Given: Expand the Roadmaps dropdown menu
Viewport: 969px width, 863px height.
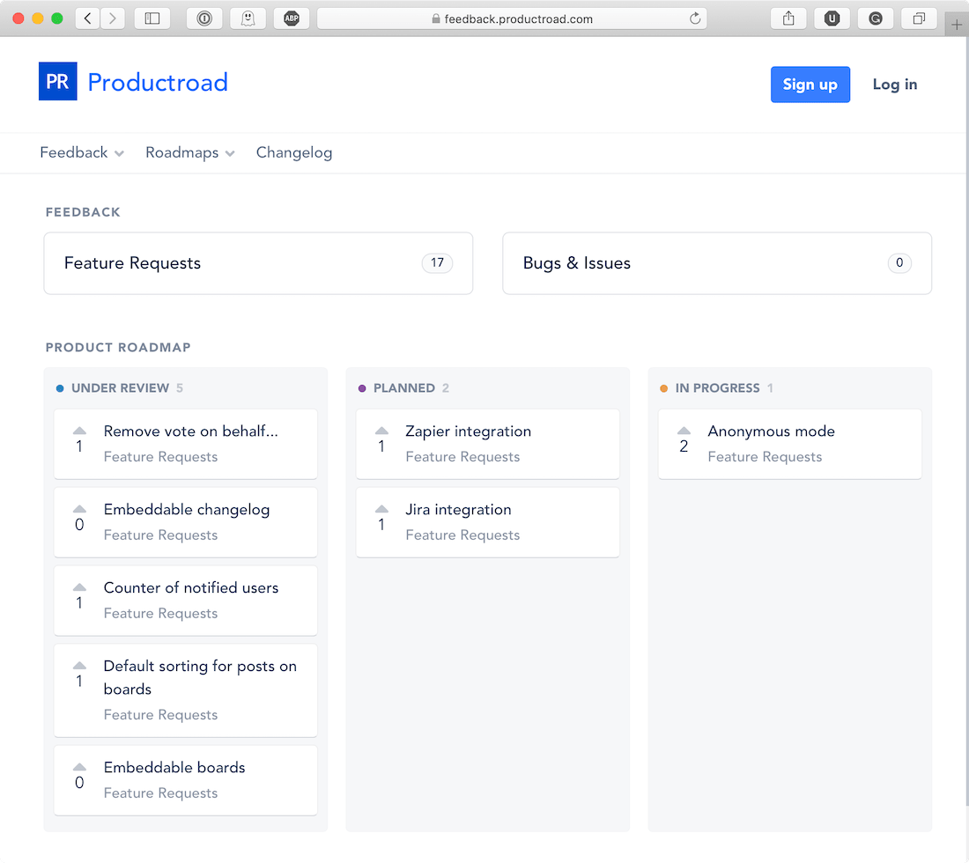Looking at the screenshot, I should (x=189, y=152).
